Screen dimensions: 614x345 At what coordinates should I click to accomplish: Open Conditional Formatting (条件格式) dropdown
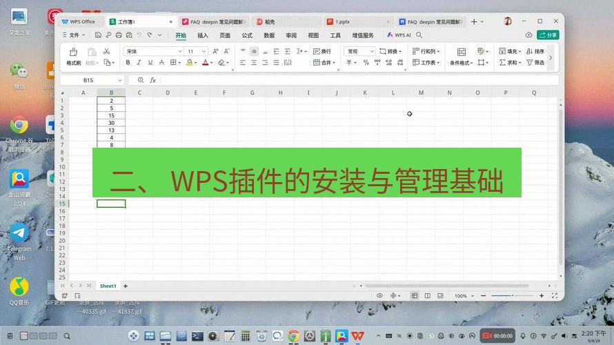[x=462, y=57]
